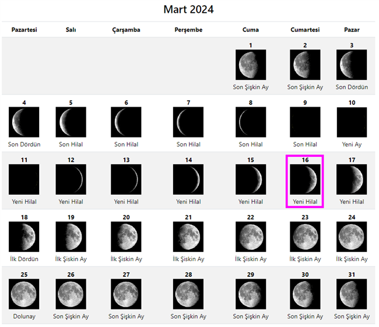Click the moon image for day 31

(x=352, y=294)
